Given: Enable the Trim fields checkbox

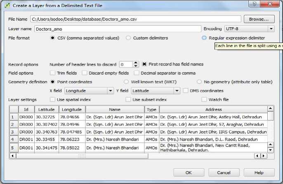Looking at the screenshot, I should pyautogui.click(x=52, y=73).
